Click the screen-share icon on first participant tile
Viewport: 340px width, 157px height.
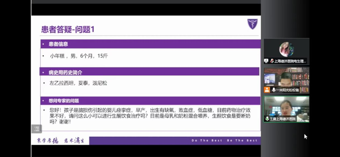[266, 61]
